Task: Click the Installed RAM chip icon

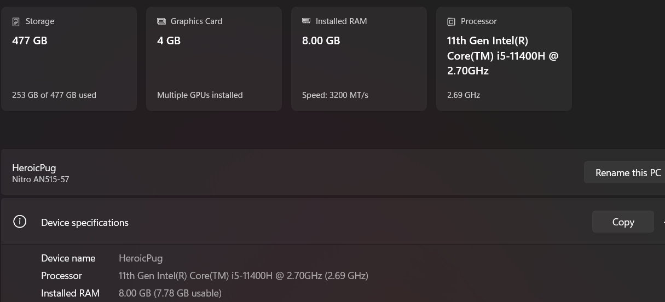Action: 307,21
